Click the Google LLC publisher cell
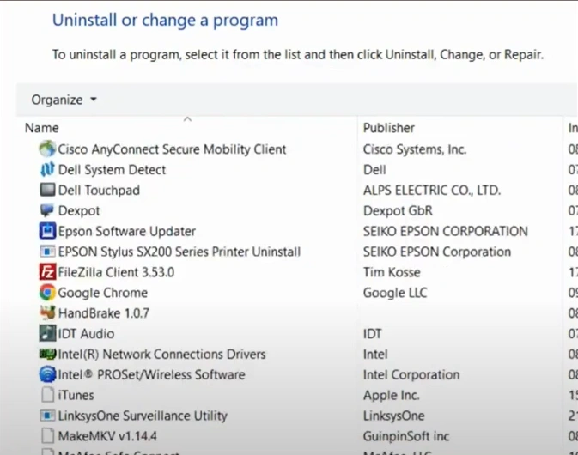 (x=395, y=293)
